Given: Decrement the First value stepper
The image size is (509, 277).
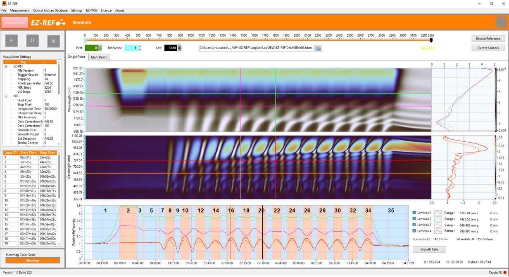Looking at the screenshot, I should click(100, 49).
